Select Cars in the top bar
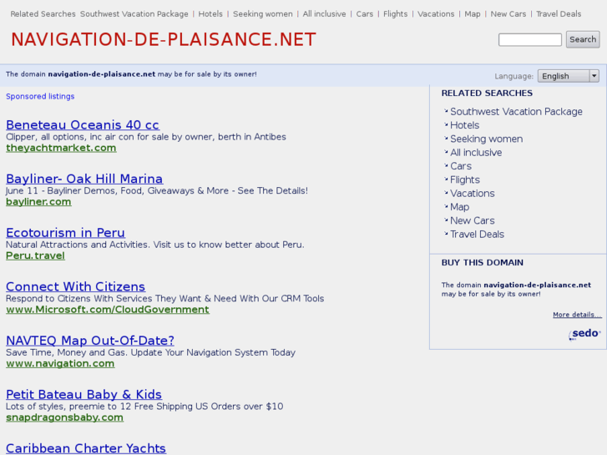Viewport: 607px width, 455px height. click(364, 14)
